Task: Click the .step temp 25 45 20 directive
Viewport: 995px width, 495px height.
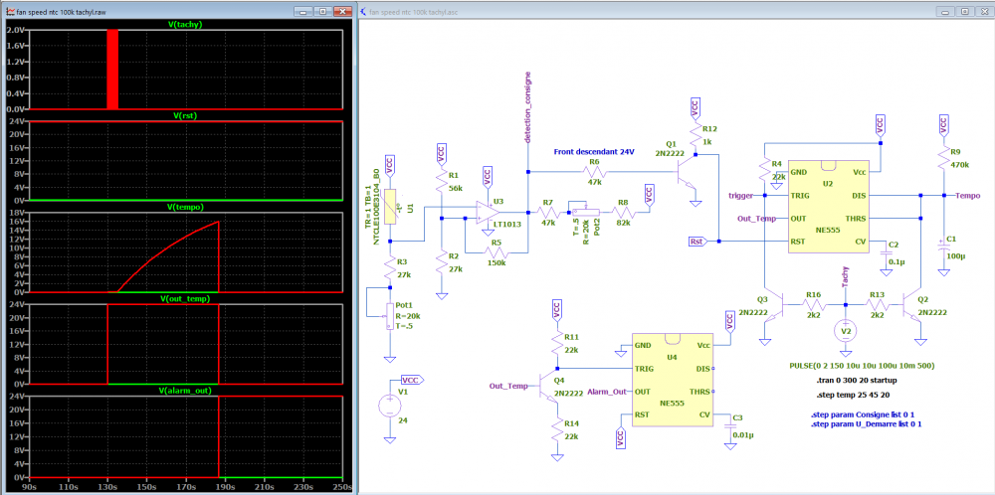Action: [852, 396]
